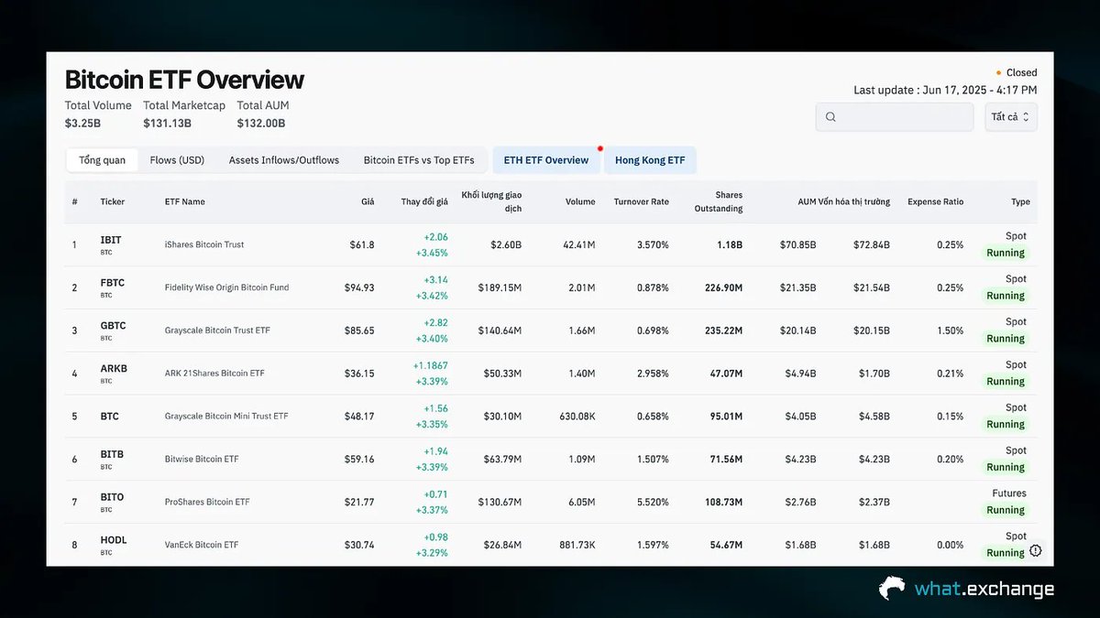Select the Tổng quan tab

102,160
